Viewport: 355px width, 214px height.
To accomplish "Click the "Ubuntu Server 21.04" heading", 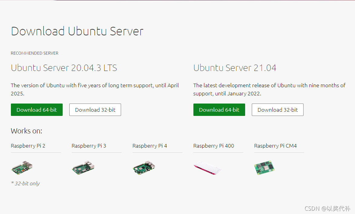I will pos(235,68).
